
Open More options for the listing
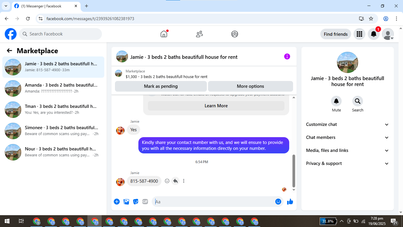coord(250,86)
